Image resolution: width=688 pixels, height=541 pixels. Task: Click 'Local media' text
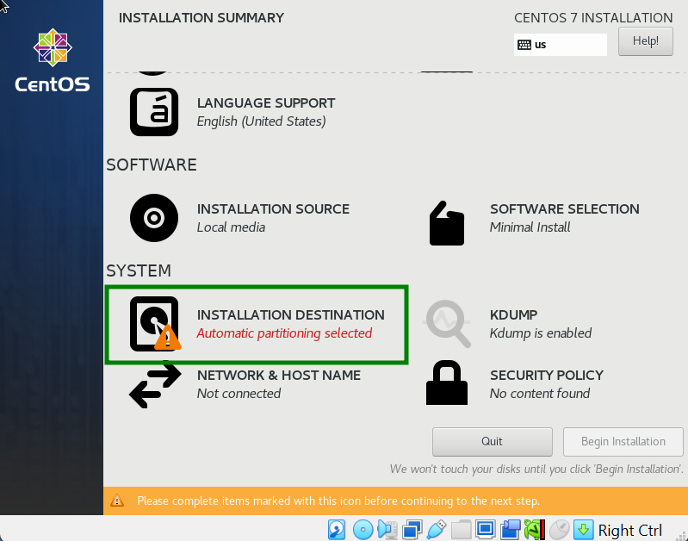231,227
